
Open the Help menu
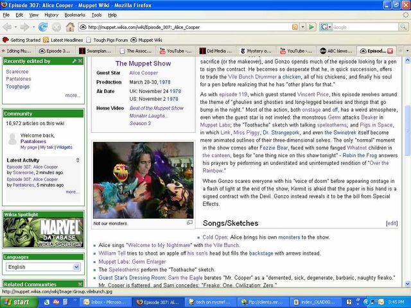coord(112,15)
